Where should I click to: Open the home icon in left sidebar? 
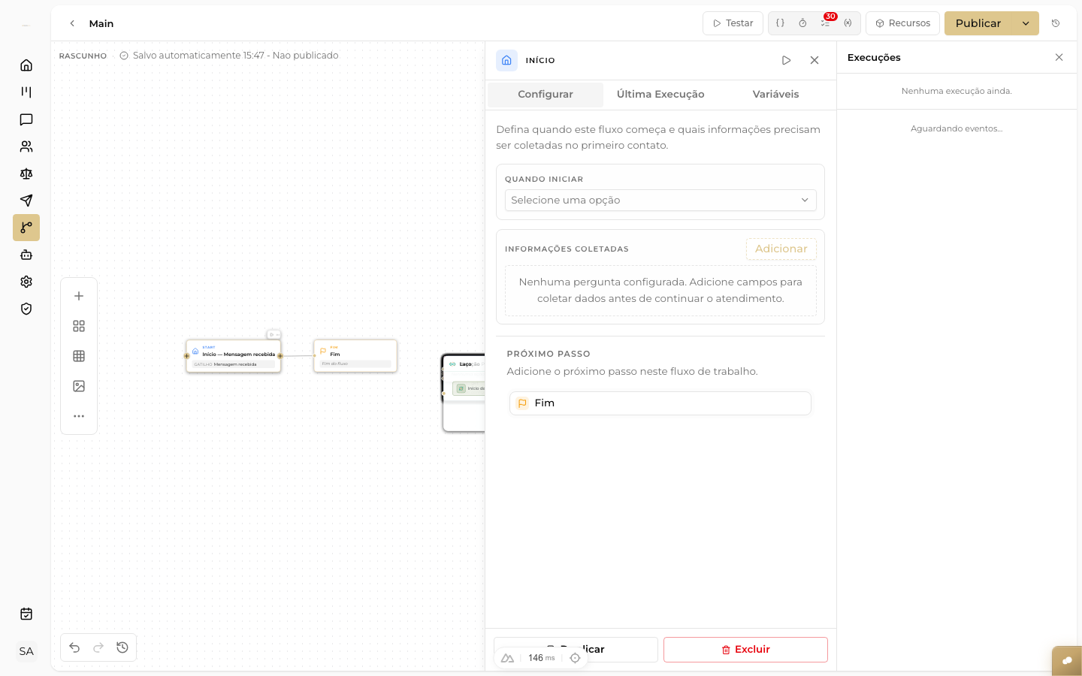(x=26, y=65)
